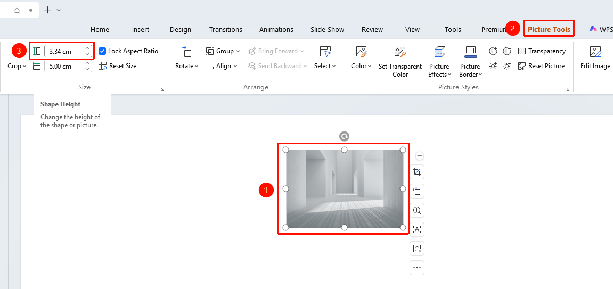The height and width of the screenshot is (289, 613).
Task: Click Send Backward button
Action: click(277, 66)
